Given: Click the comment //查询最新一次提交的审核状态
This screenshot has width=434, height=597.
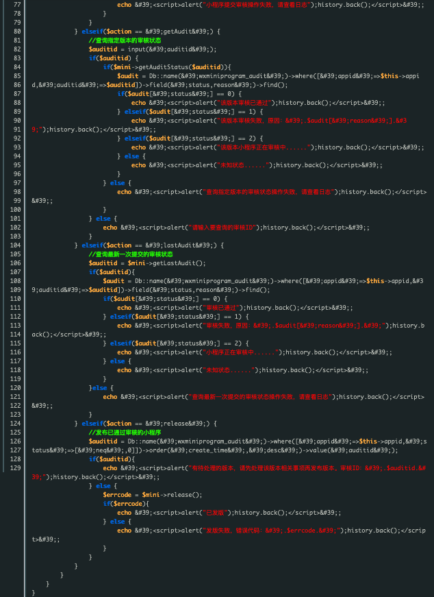Looking at the screenshot, I should point(131,254).
